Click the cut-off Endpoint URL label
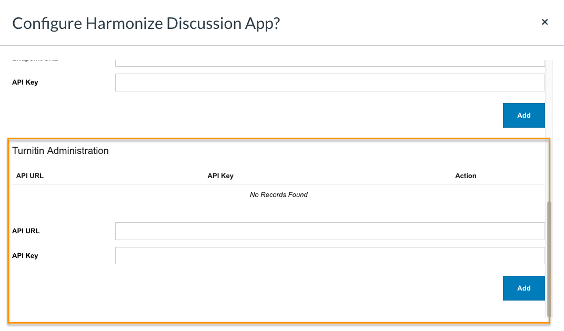 coord(35,60)
